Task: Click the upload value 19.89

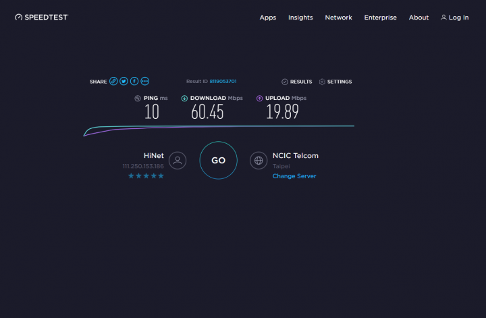Action: 282,112
